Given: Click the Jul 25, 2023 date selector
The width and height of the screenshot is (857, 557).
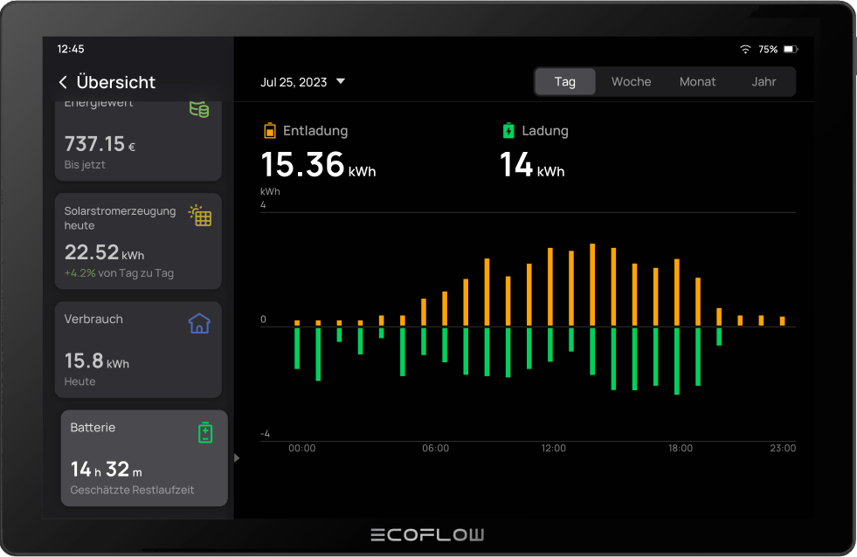Looking at the screenshot, I should click(294, 82).
